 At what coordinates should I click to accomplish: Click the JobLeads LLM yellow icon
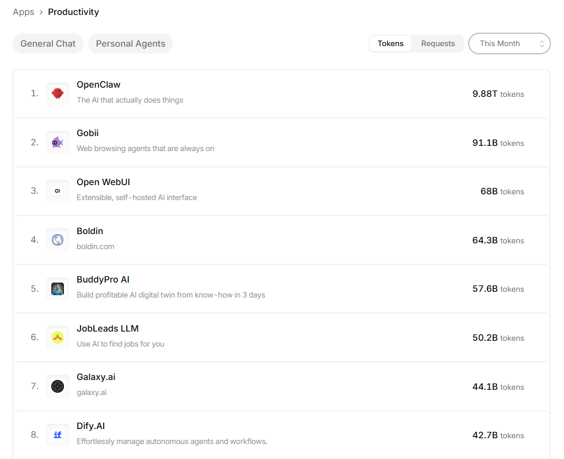click(x=58, y=337)
